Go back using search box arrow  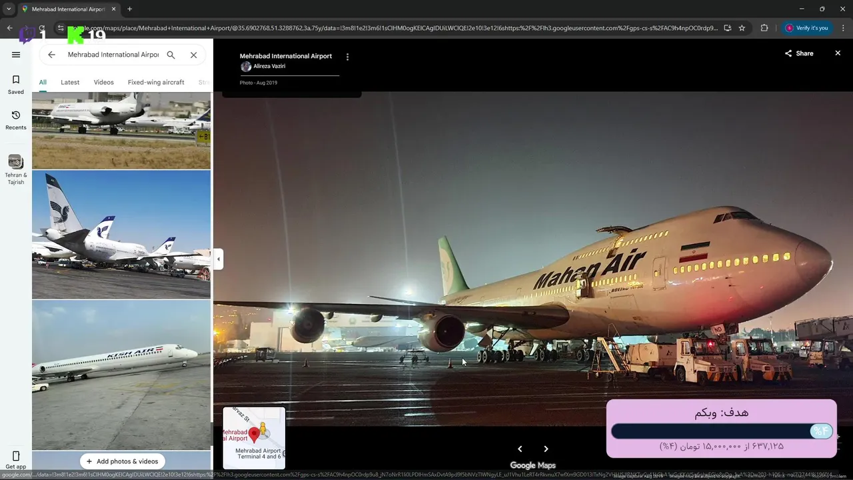pos(51,55)
